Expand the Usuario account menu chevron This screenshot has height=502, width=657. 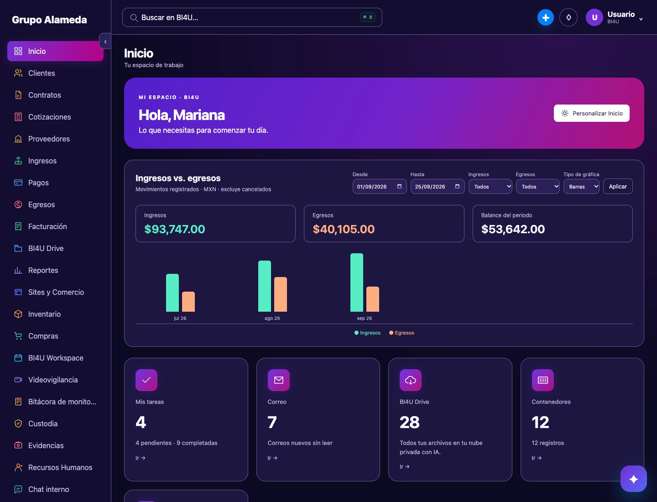click(641, 19)
